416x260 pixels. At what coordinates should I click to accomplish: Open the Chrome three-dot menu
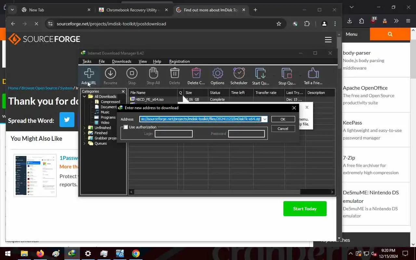tap(335, 24)
